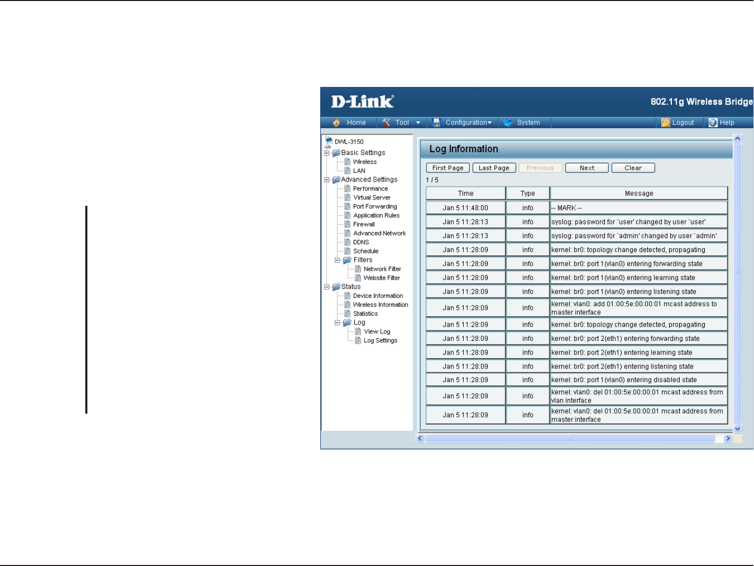Click the vertical scrollbar up arrow
This screenshot has height=566, width=754.
pyautogui.click(x=738, y=139)
